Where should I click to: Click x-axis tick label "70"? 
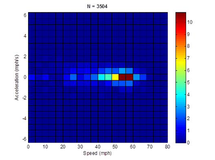click(x=150, y=147)
